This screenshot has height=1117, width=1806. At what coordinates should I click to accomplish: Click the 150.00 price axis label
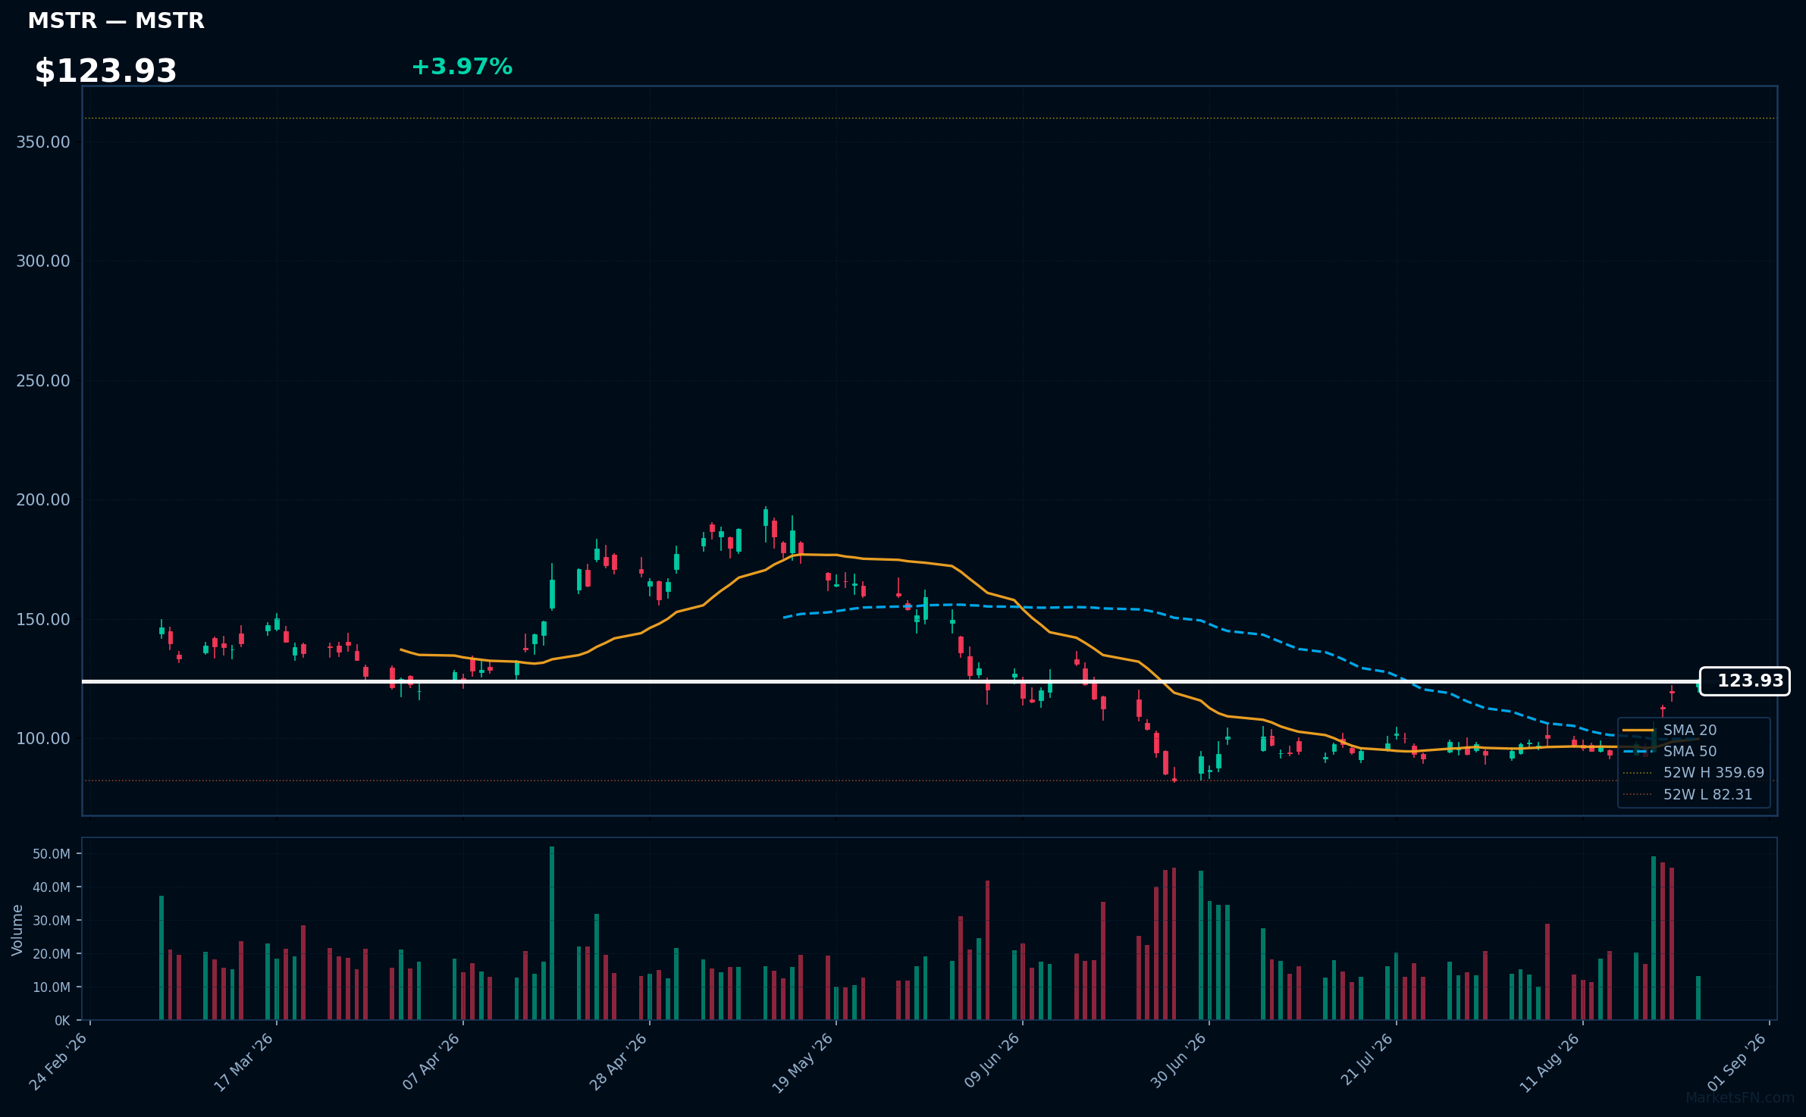tap(43, 620)
